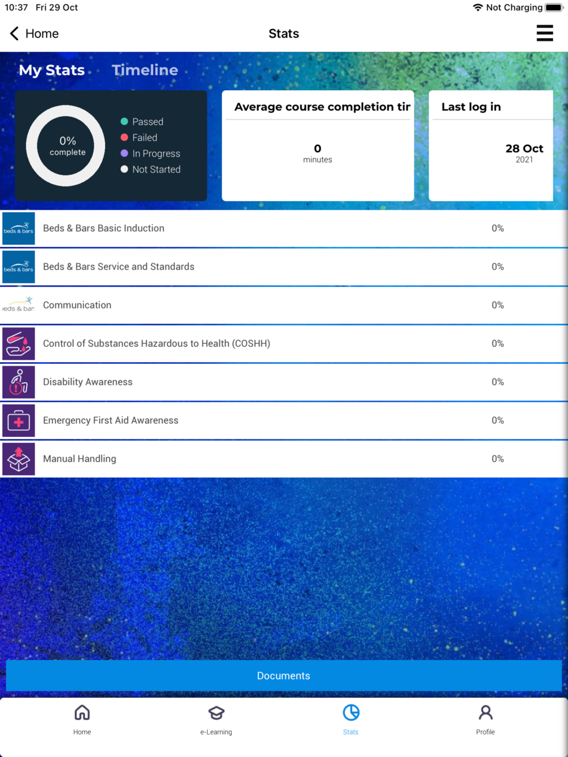Open the Communication course row
Screen dimensions: 568x757
click(x=284, y=305)
